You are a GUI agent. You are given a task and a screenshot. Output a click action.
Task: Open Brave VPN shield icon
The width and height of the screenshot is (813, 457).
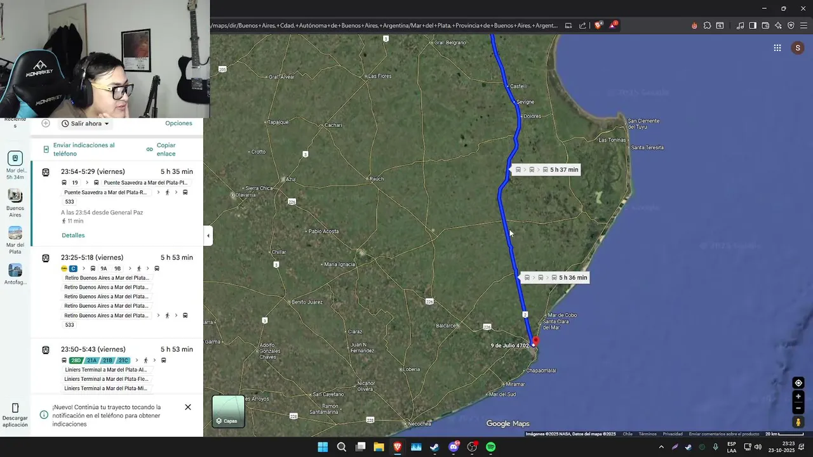(x=791, y=25)
